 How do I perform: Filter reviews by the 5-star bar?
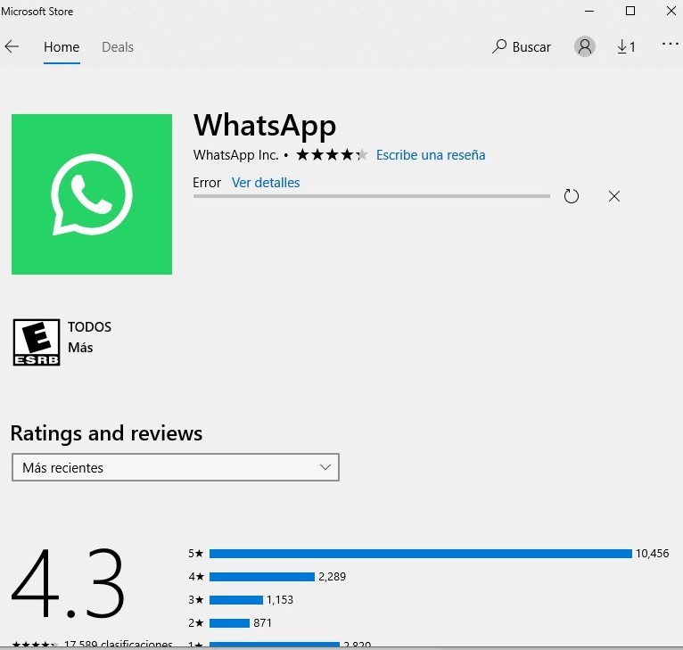tap(420, 554)
